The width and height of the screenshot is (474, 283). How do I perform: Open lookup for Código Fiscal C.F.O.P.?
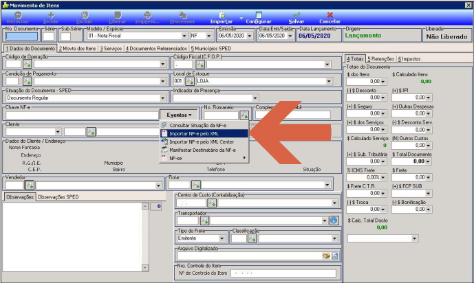[x=200, y=65]
